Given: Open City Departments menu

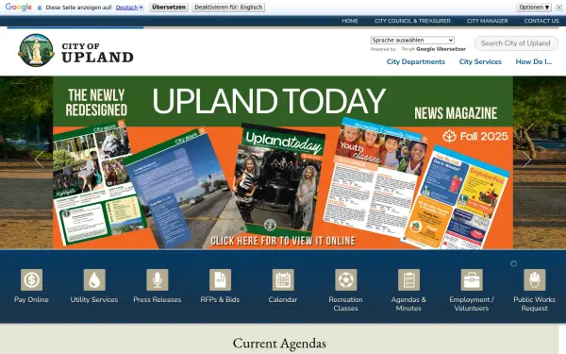Looking at the screenshot, I should [x=416, y=61].
